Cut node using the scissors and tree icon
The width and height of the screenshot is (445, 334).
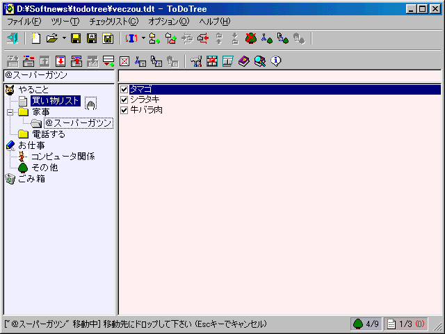tap(267, 38)
